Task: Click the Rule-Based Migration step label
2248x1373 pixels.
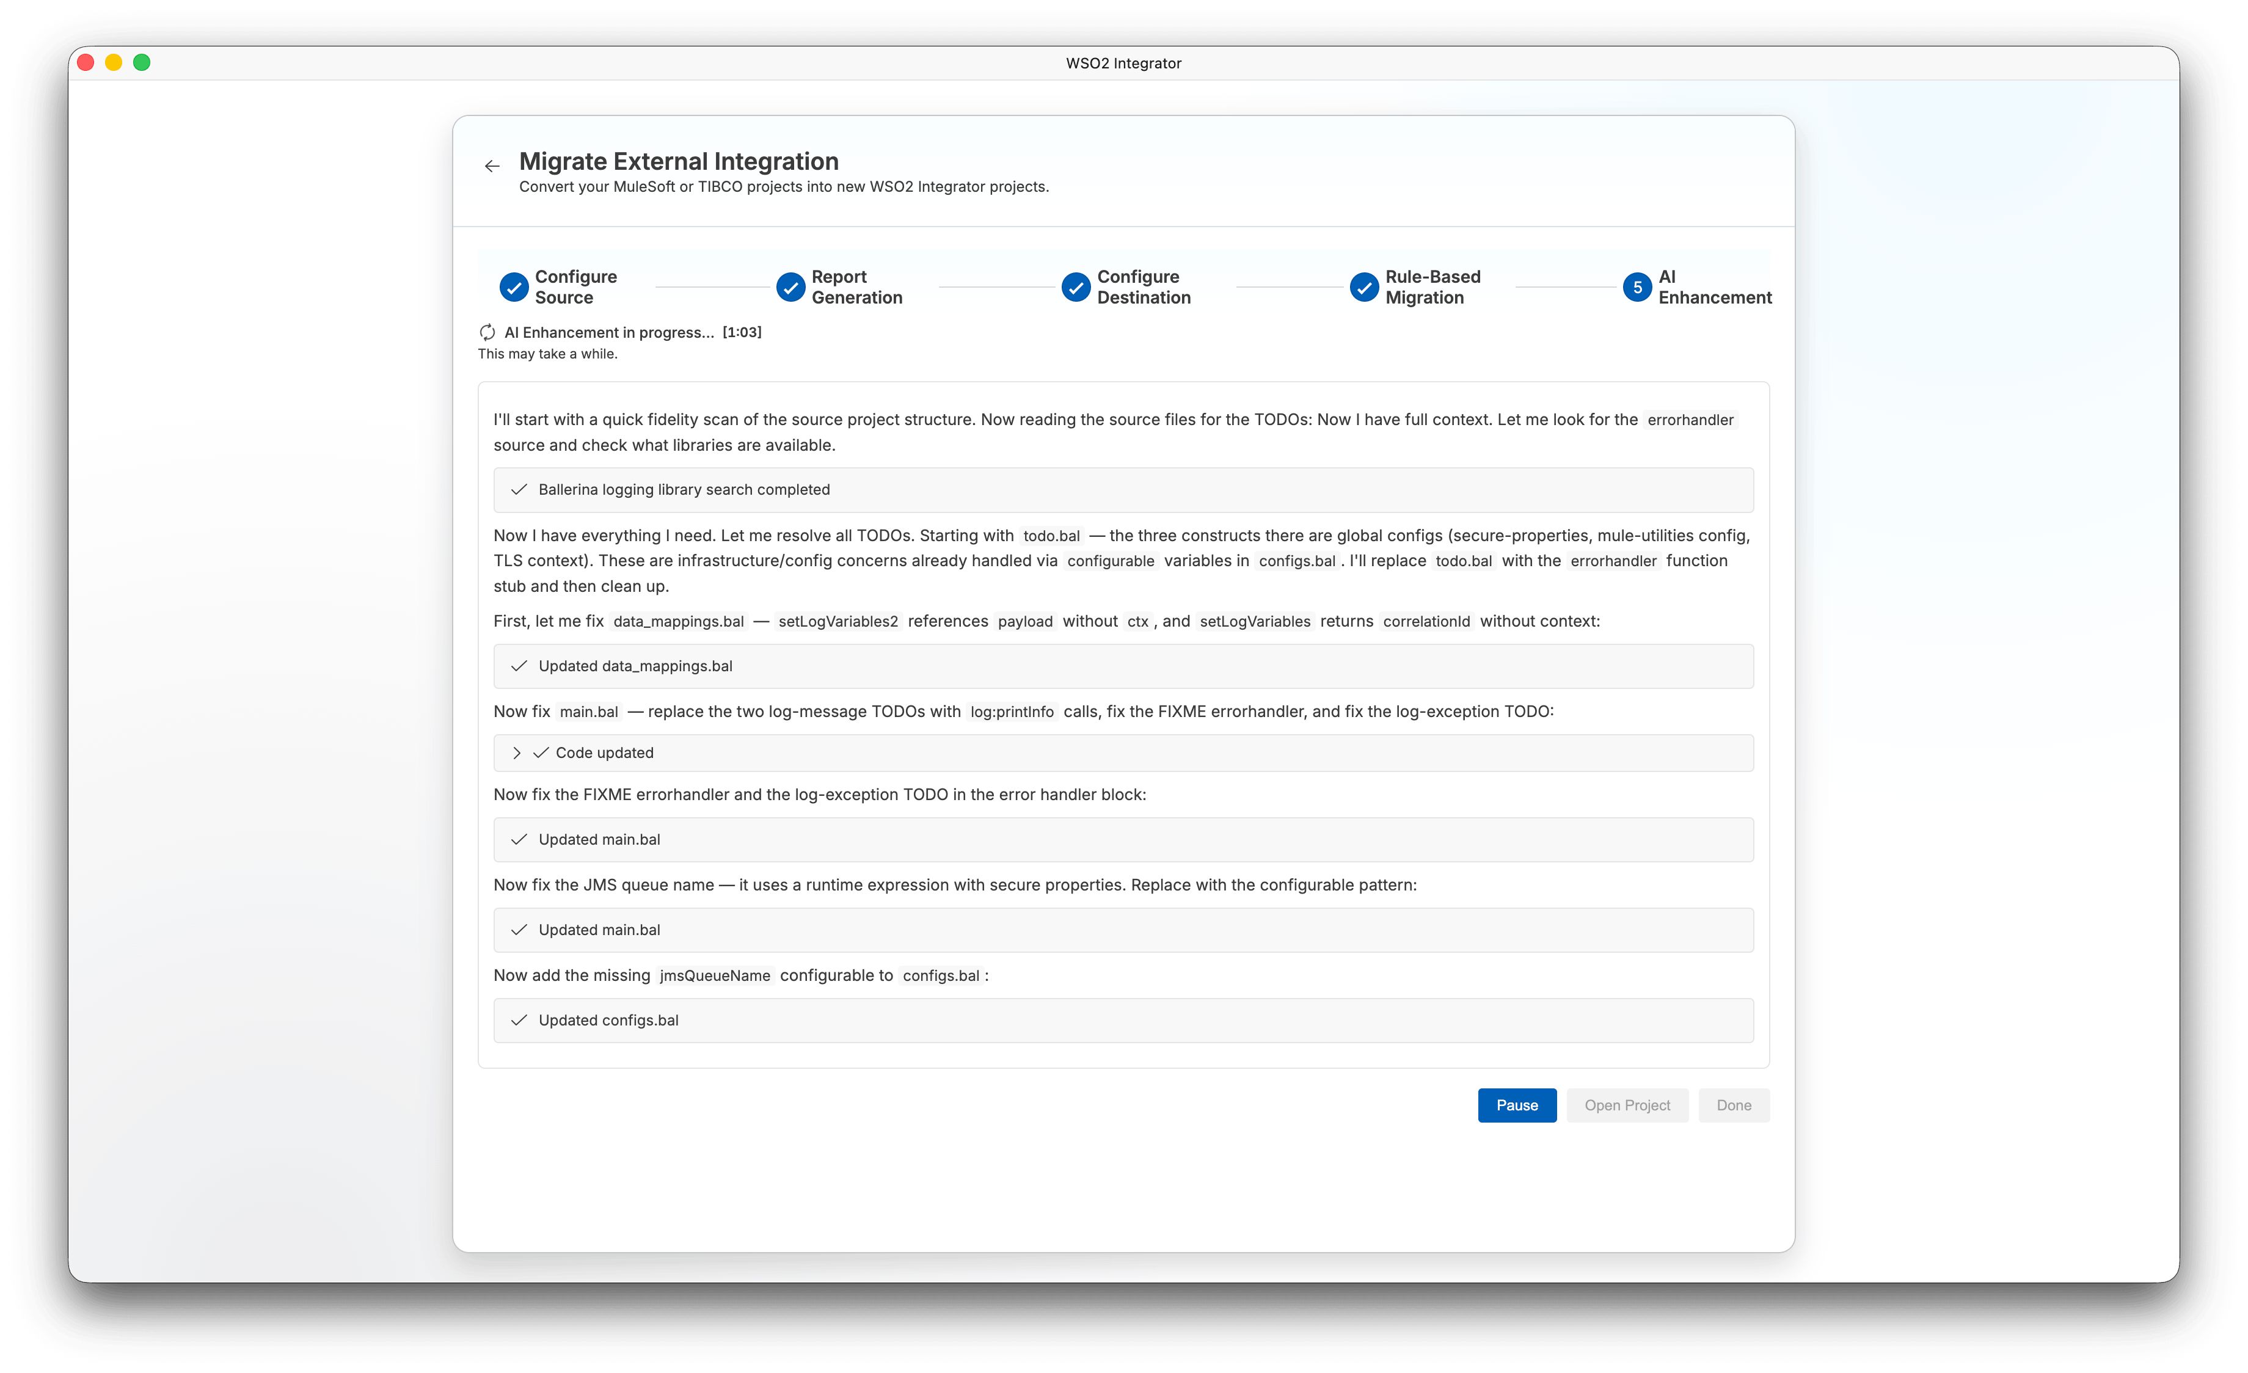Action: [x=1432, y=288]
